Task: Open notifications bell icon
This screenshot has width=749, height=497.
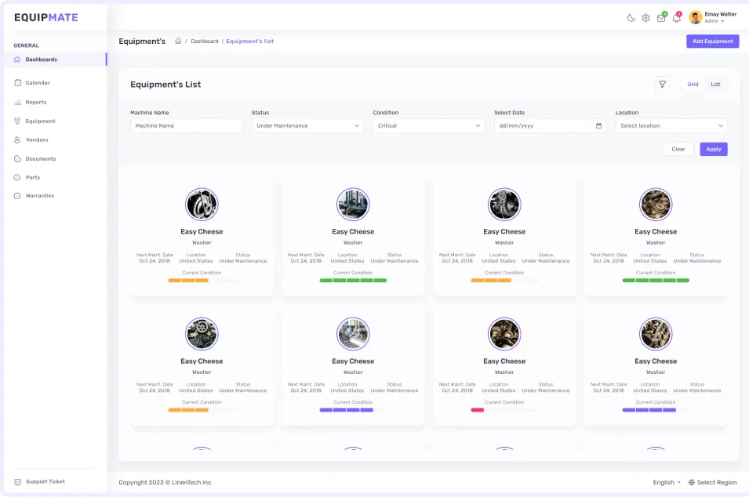Action: click(676, 18)
